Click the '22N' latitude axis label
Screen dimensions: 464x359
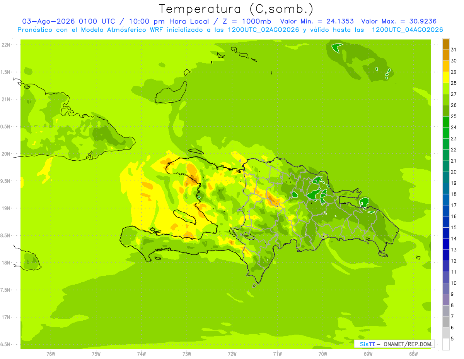pos(6,45)
